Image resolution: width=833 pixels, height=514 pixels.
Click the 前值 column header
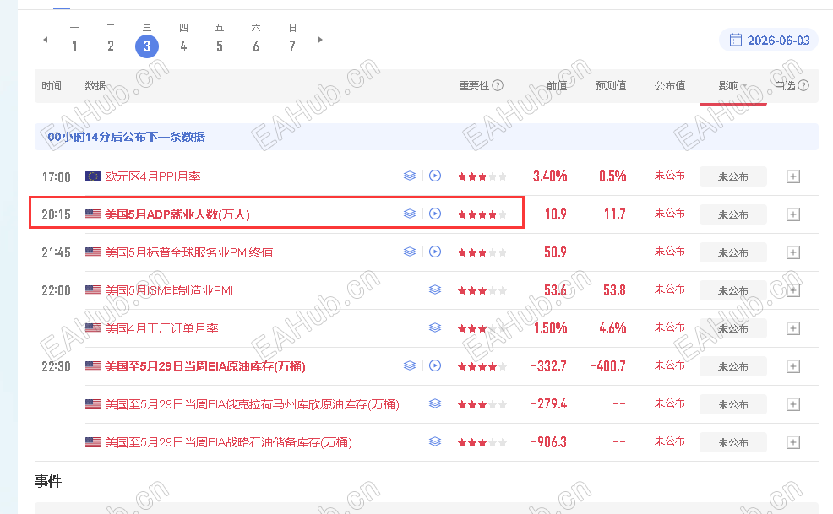click(x=556, y=85)
